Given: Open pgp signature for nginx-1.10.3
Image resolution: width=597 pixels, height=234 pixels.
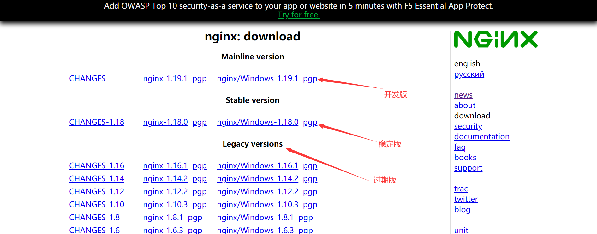Looking at the screenshot, I should tap(200, 205).
